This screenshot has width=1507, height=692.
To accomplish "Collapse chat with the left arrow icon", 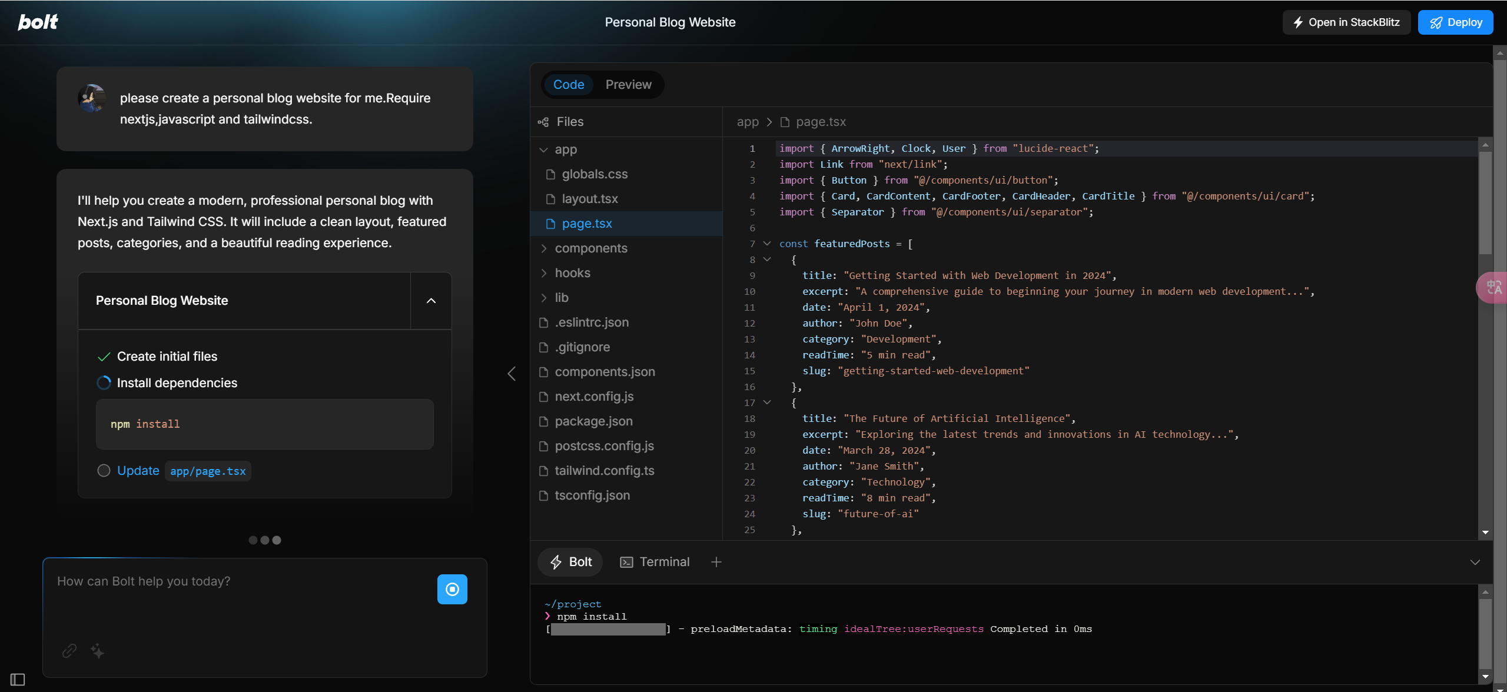I will [512, 374].
